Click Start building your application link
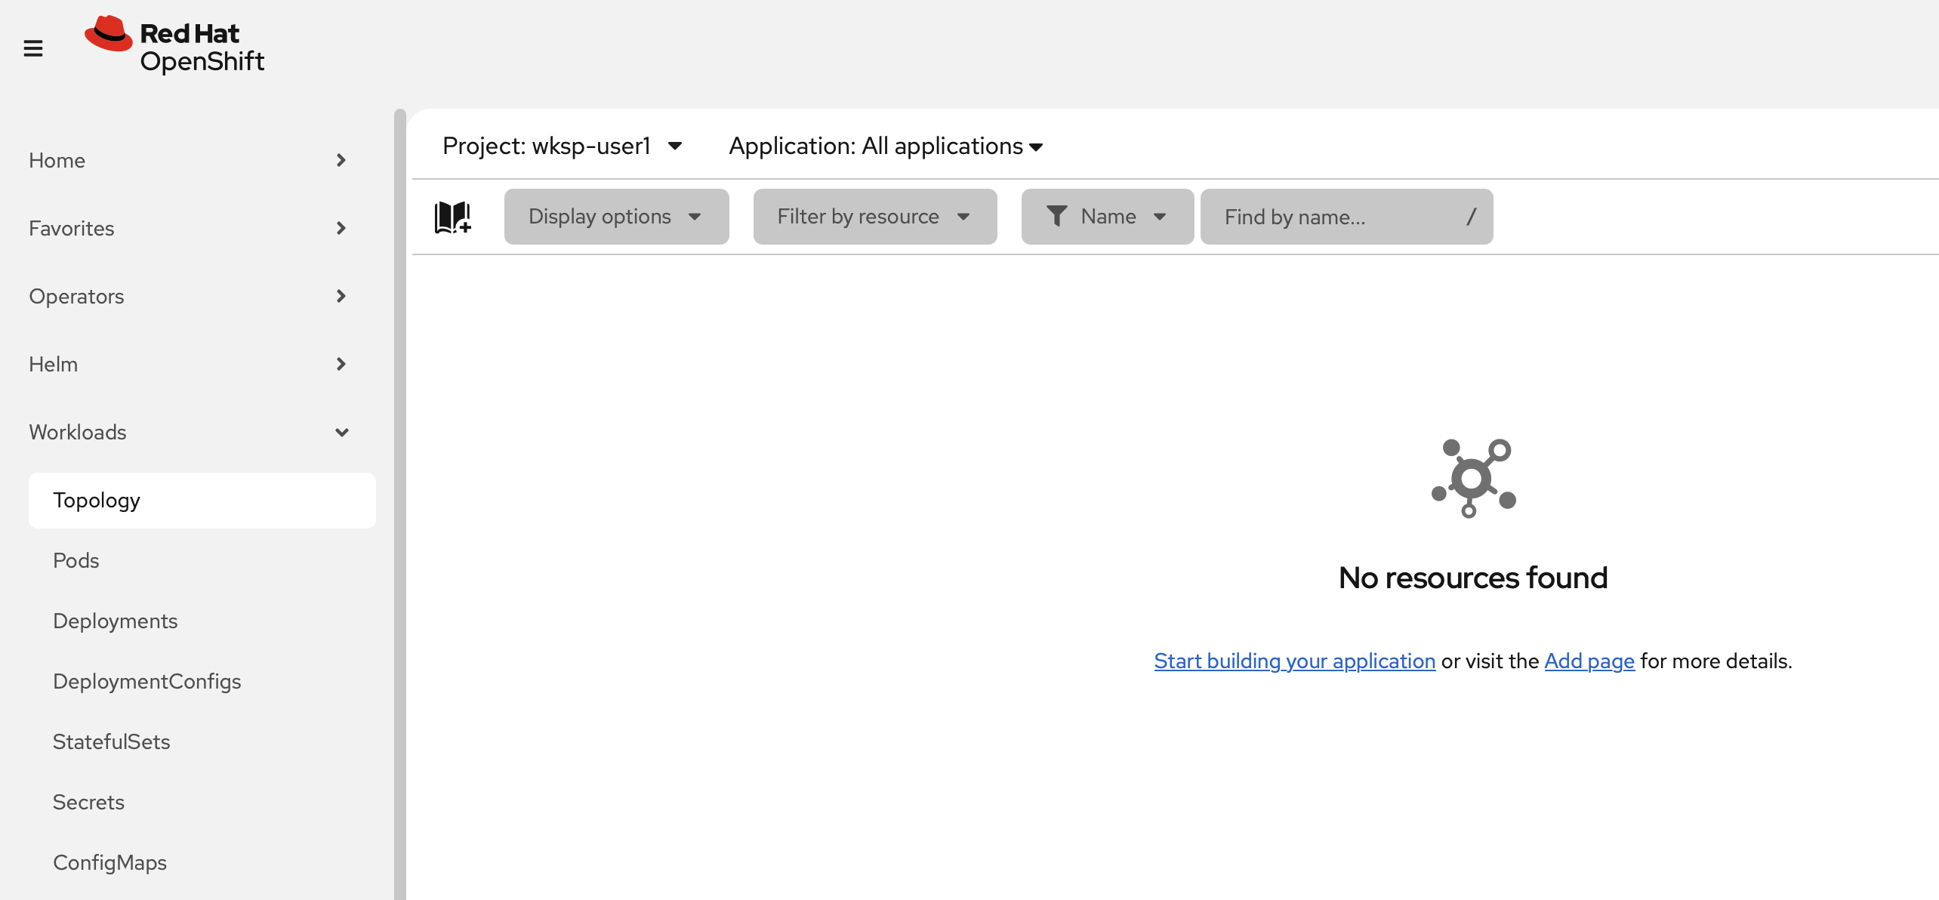 coord(1294,661)
